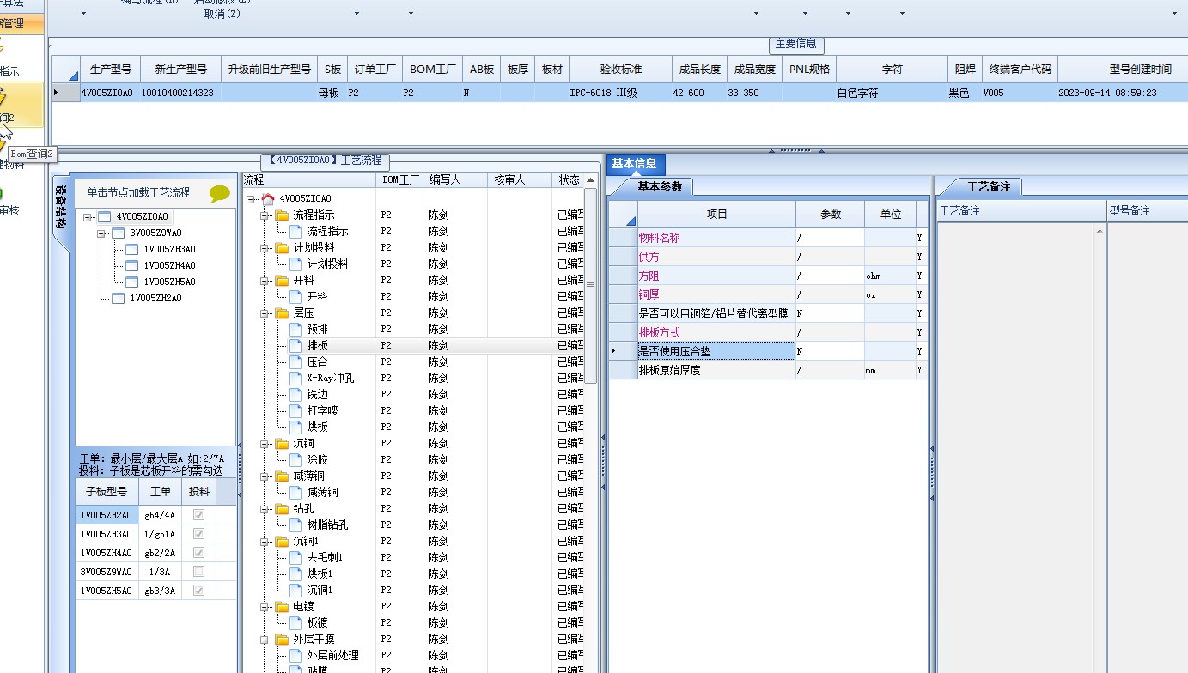Collapse the 沉铜1 folder node
Screen dimensions: 1188x673
pyautogui.click(x=265, y=541)
